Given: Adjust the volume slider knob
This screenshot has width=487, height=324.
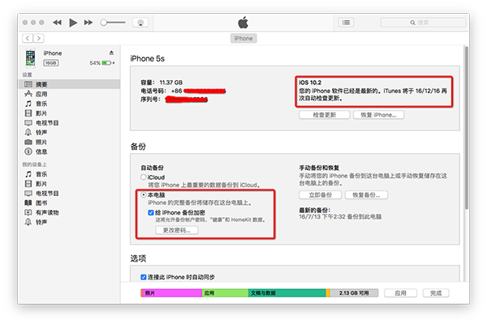Looking at the screenshot, I should (x=103, y=23).
